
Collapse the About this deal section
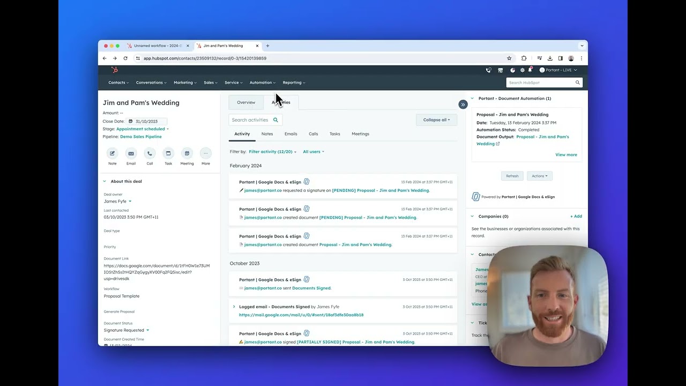click(x=105, y=181)
